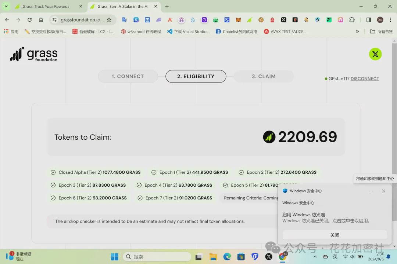
Task: Open the Chainlist各测试网络 bookmark
Action: click(237, 32)
